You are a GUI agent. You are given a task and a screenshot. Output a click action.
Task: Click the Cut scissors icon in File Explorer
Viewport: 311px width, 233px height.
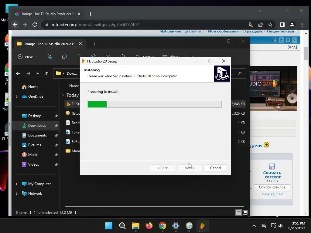[x=50, y=57]
